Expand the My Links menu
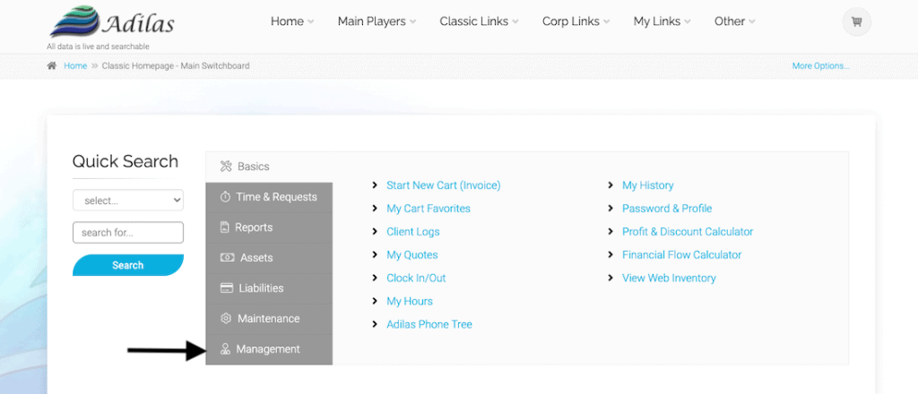Screen dimensions: 918x394 663,21
